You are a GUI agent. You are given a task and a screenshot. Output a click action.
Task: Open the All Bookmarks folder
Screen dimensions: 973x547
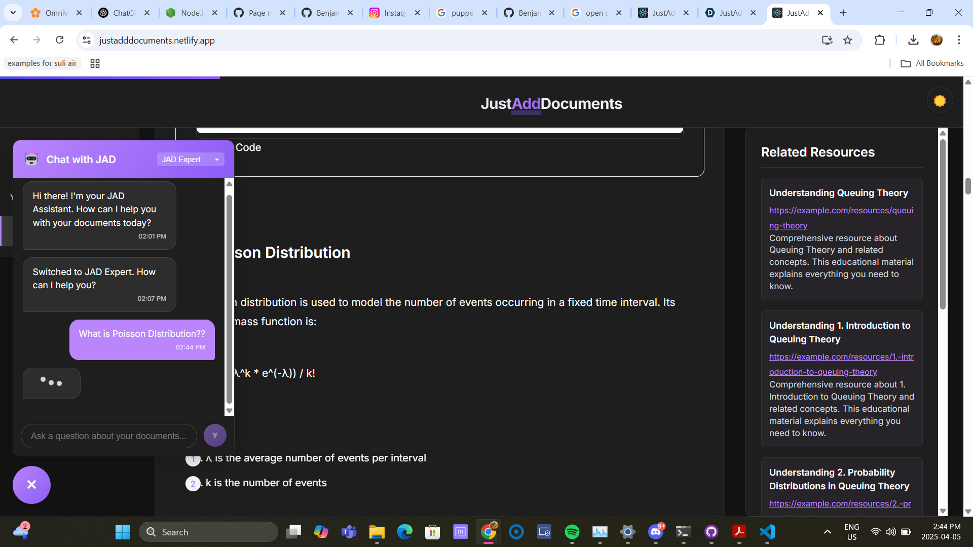click(932, 63)
